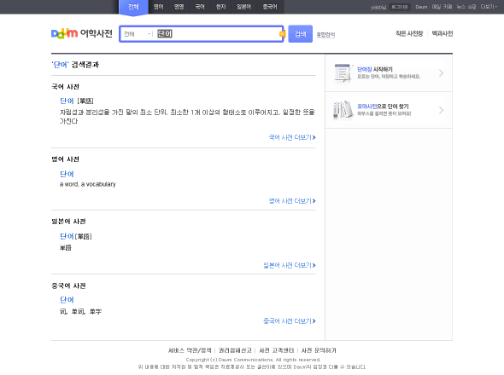
Task: Click 일본어 사전 더보기 link
Action: click(290, 265)
